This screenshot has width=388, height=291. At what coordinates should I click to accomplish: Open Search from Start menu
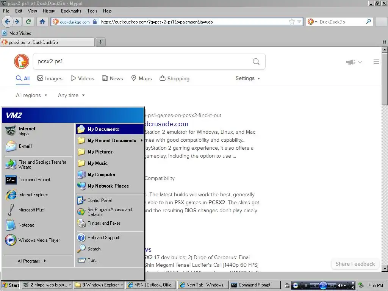110,249
